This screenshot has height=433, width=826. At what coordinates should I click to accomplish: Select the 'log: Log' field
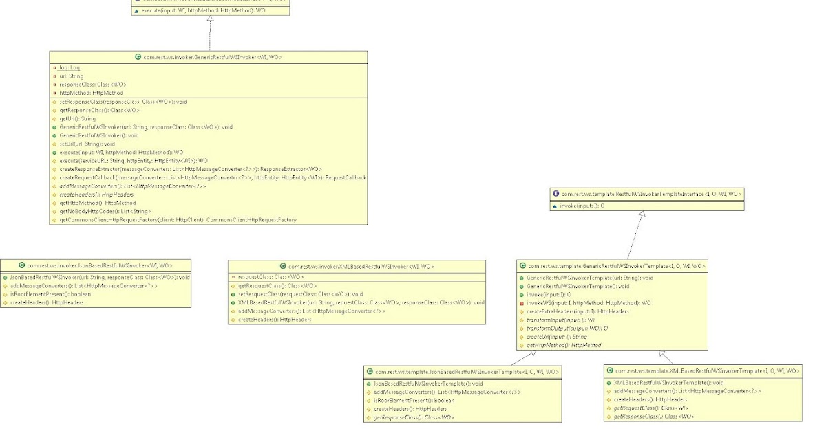click(x=70, y=68)
